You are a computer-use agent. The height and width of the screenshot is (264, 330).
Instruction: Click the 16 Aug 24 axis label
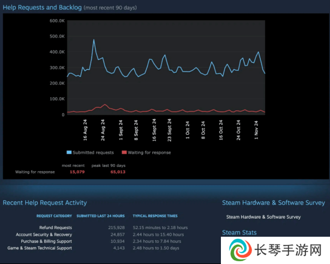click(x=85, y=130)
